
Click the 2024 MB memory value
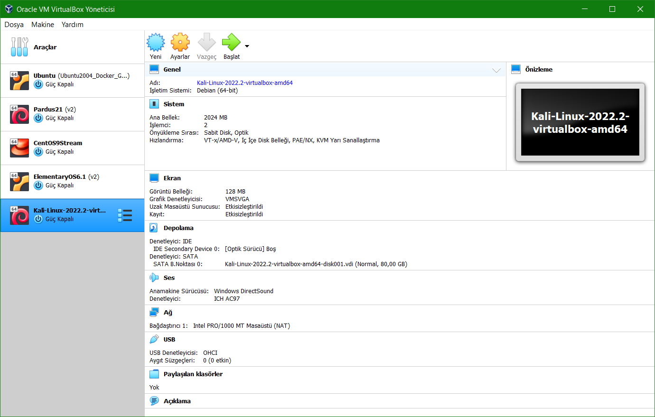(x=215, y=117)
